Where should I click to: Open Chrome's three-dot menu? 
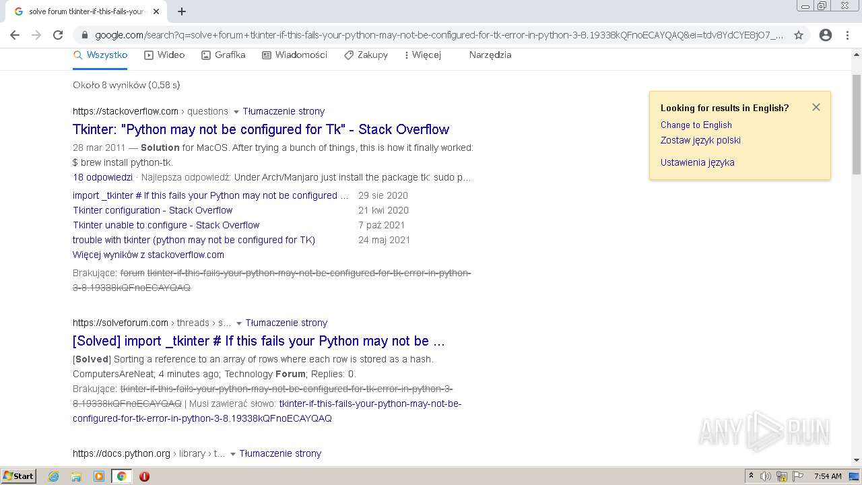coord(847,35)
